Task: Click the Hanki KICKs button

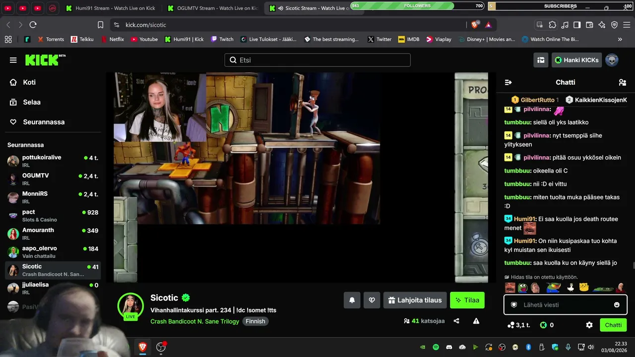Action: (576, 60)
